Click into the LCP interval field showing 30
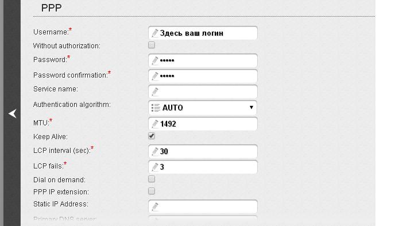The height and width of the screenshot is (226, 395). pyautogui.click(x=203, y=151)
